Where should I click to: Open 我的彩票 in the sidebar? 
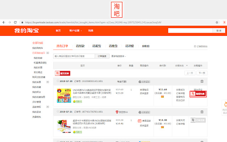pyautogui.click(x=38, y=67)
